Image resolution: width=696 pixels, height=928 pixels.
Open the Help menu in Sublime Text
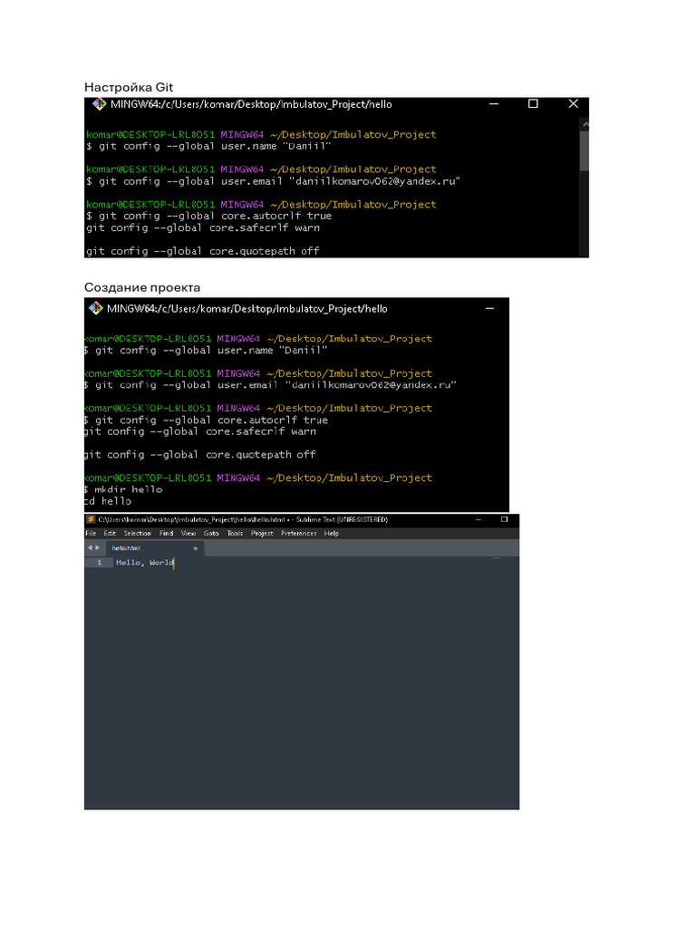click(x=332, y=533)
